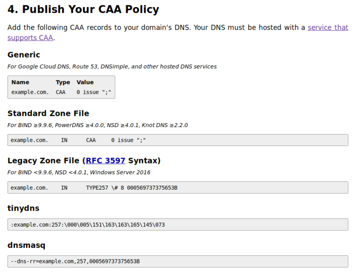Follow the RFC 3597 hyperlink
This screenshot has height=275, width=355.
point(105,160)
